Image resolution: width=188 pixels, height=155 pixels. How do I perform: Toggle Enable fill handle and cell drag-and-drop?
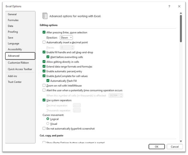coord(44,52)
